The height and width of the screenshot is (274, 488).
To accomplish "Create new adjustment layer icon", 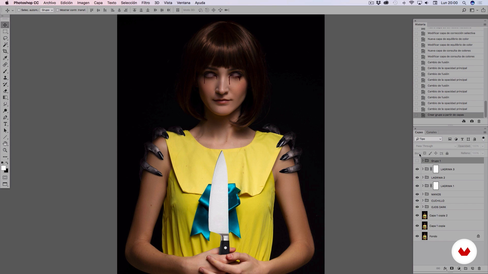I will pos(459,268).
